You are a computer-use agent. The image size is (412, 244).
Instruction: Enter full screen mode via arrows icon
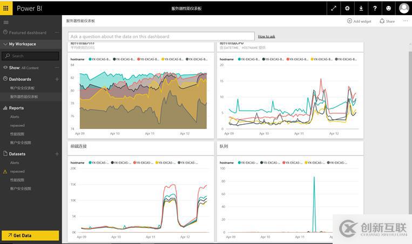[334, 9]
